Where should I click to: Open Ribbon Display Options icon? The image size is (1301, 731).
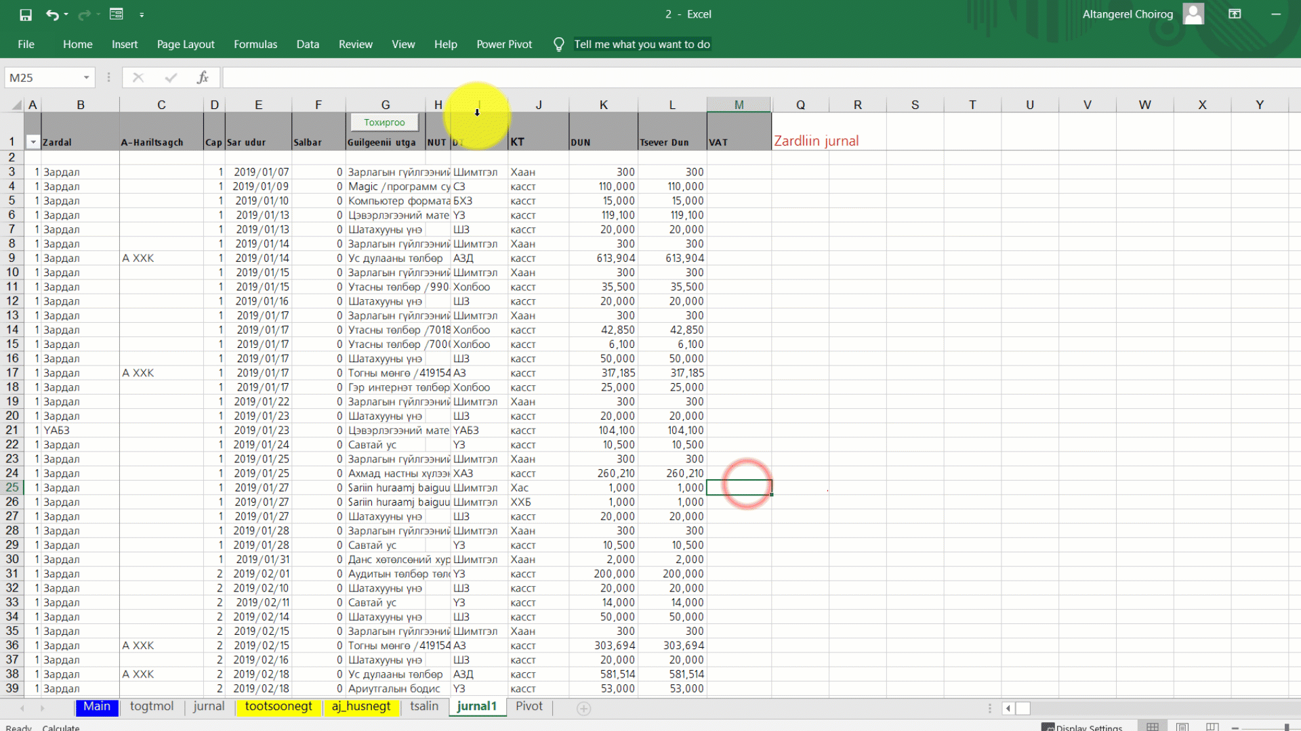point(1235,14)
